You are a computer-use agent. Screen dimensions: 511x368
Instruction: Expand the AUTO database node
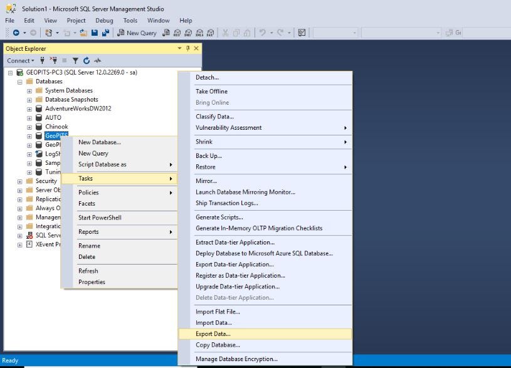(x=29, y=118)
